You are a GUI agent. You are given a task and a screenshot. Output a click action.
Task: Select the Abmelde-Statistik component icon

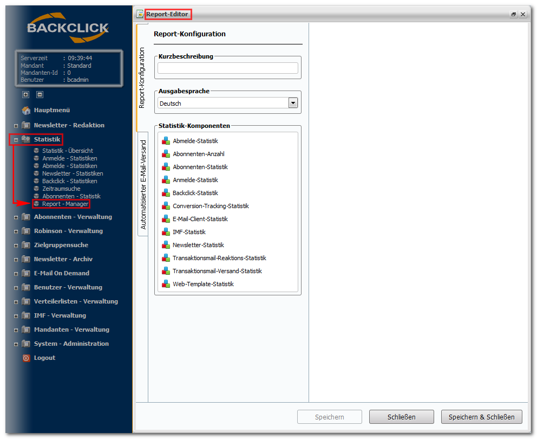point(166,141)
